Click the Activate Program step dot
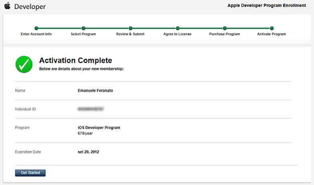This screenshot has width=314, height=185. tap(272, 28)
